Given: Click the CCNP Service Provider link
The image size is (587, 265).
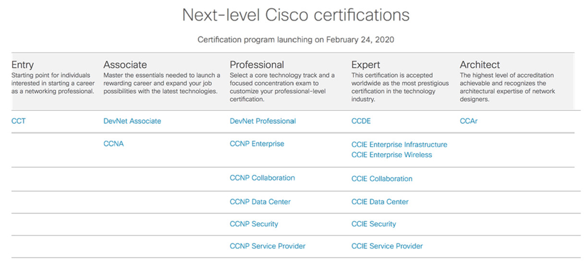Looking at the screenshot, I should point(268,246).
